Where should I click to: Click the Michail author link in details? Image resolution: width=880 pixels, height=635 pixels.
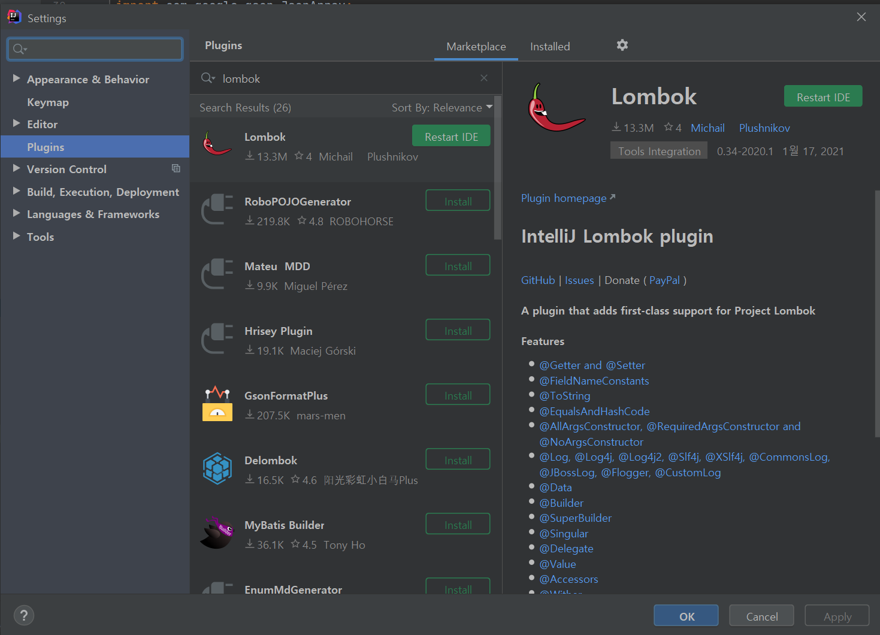(707, 128)
